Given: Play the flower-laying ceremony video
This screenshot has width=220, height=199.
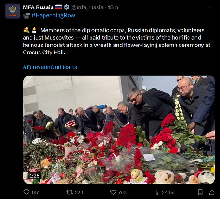Looking at the screenshot, I should point(119,130).
